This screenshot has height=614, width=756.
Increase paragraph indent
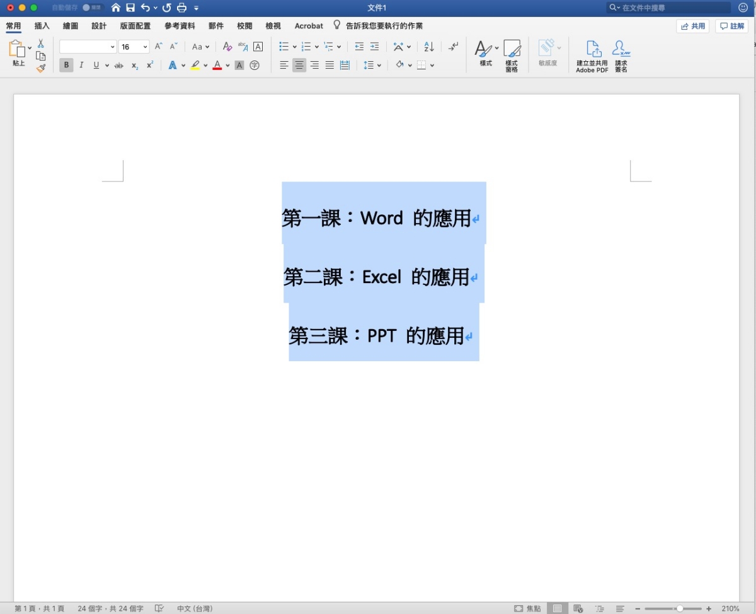coord(374,47)
